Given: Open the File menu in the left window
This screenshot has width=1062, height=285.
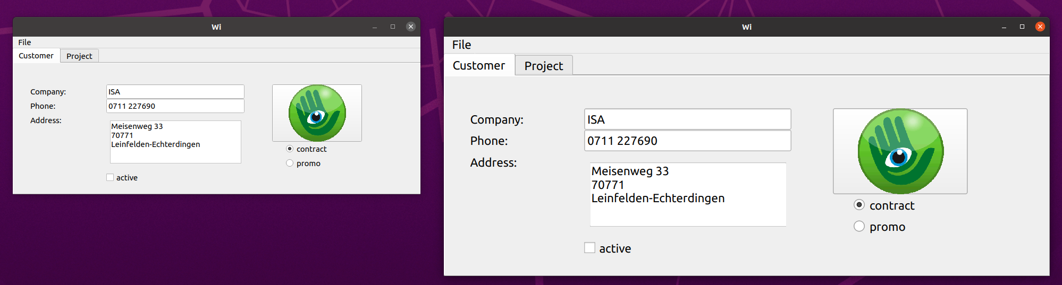Looking at the screenshot, I should coord(24,42).
